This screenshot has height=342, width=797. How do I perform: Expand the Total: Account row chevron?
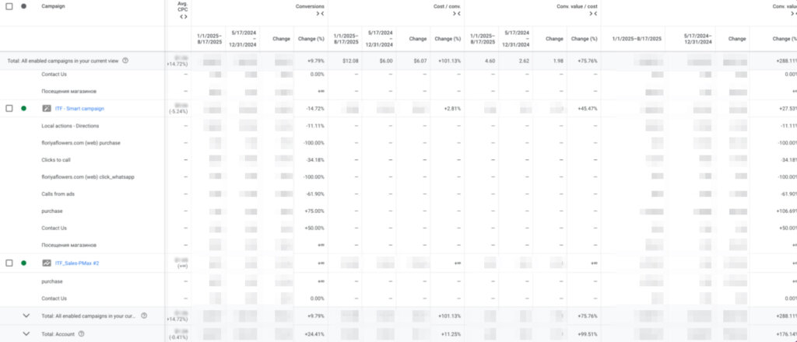tap(26, 334)
